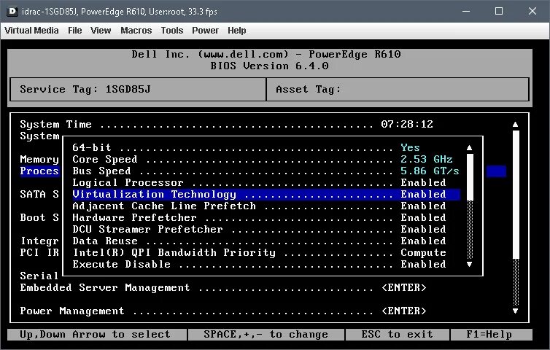Select the Logical Processor label
550x350 pixels.
pos(128,183)
